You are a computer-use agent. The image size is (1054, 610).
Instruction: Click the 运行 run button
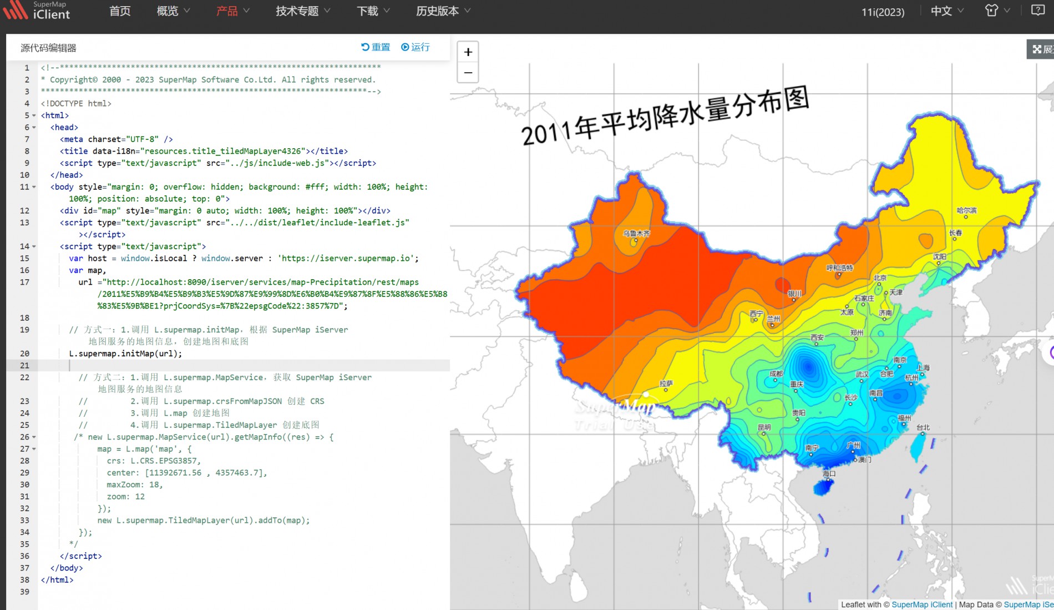[x=415, y=47]
